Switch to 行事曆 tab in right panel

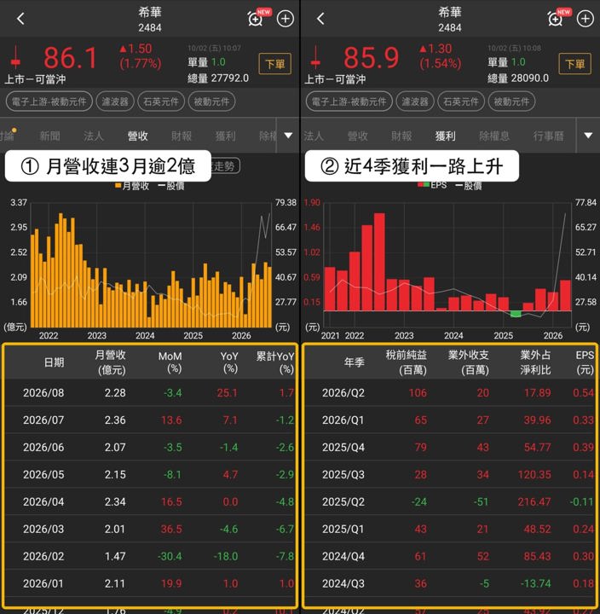548,136
